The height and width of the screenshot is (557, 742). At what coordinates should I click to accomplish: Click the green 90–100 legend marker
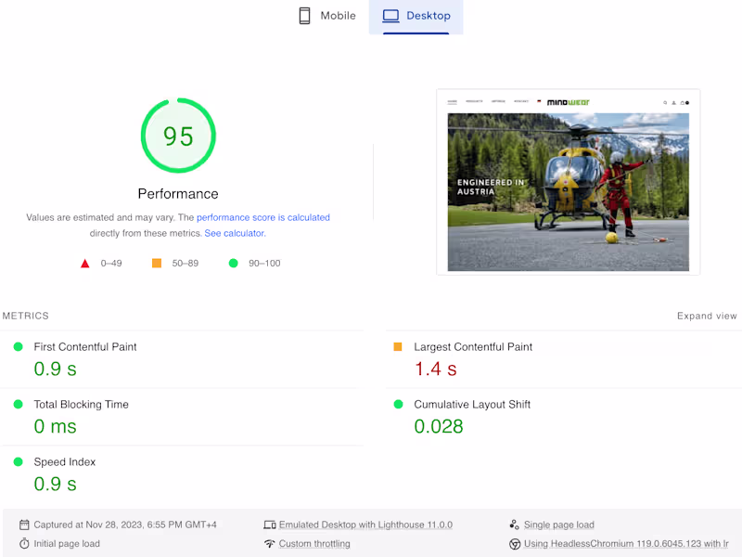232,263
